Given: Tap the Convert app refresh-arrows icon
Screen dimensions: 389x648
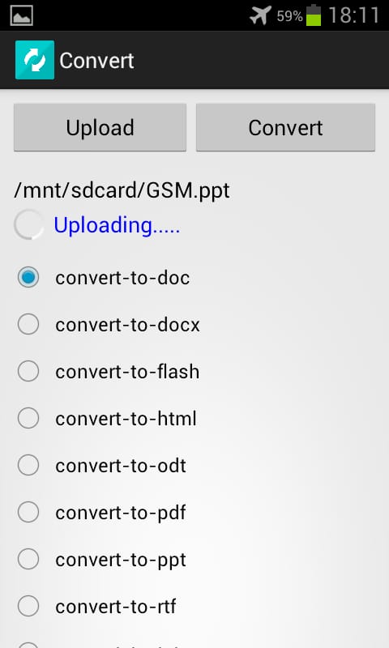Looking at the screenshot, I should [35, 60].
